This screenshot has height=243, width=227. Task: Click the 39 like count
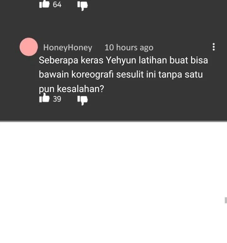click(x=57, y=99)
